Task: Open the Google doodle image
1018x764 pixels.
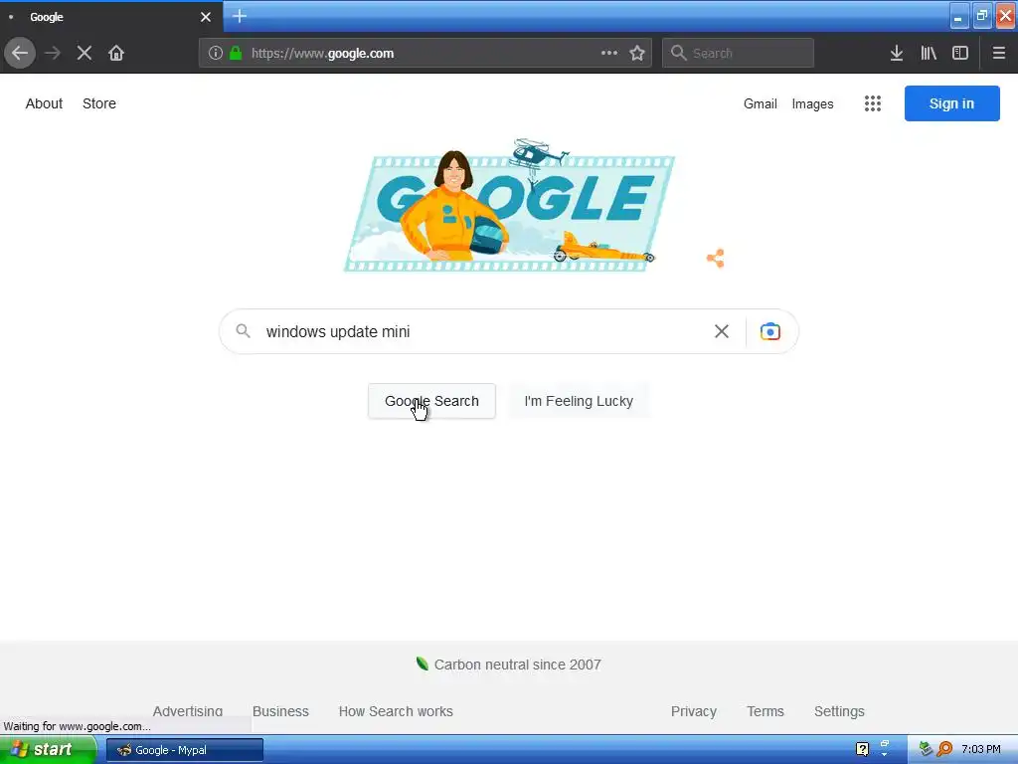Action: 509,205
